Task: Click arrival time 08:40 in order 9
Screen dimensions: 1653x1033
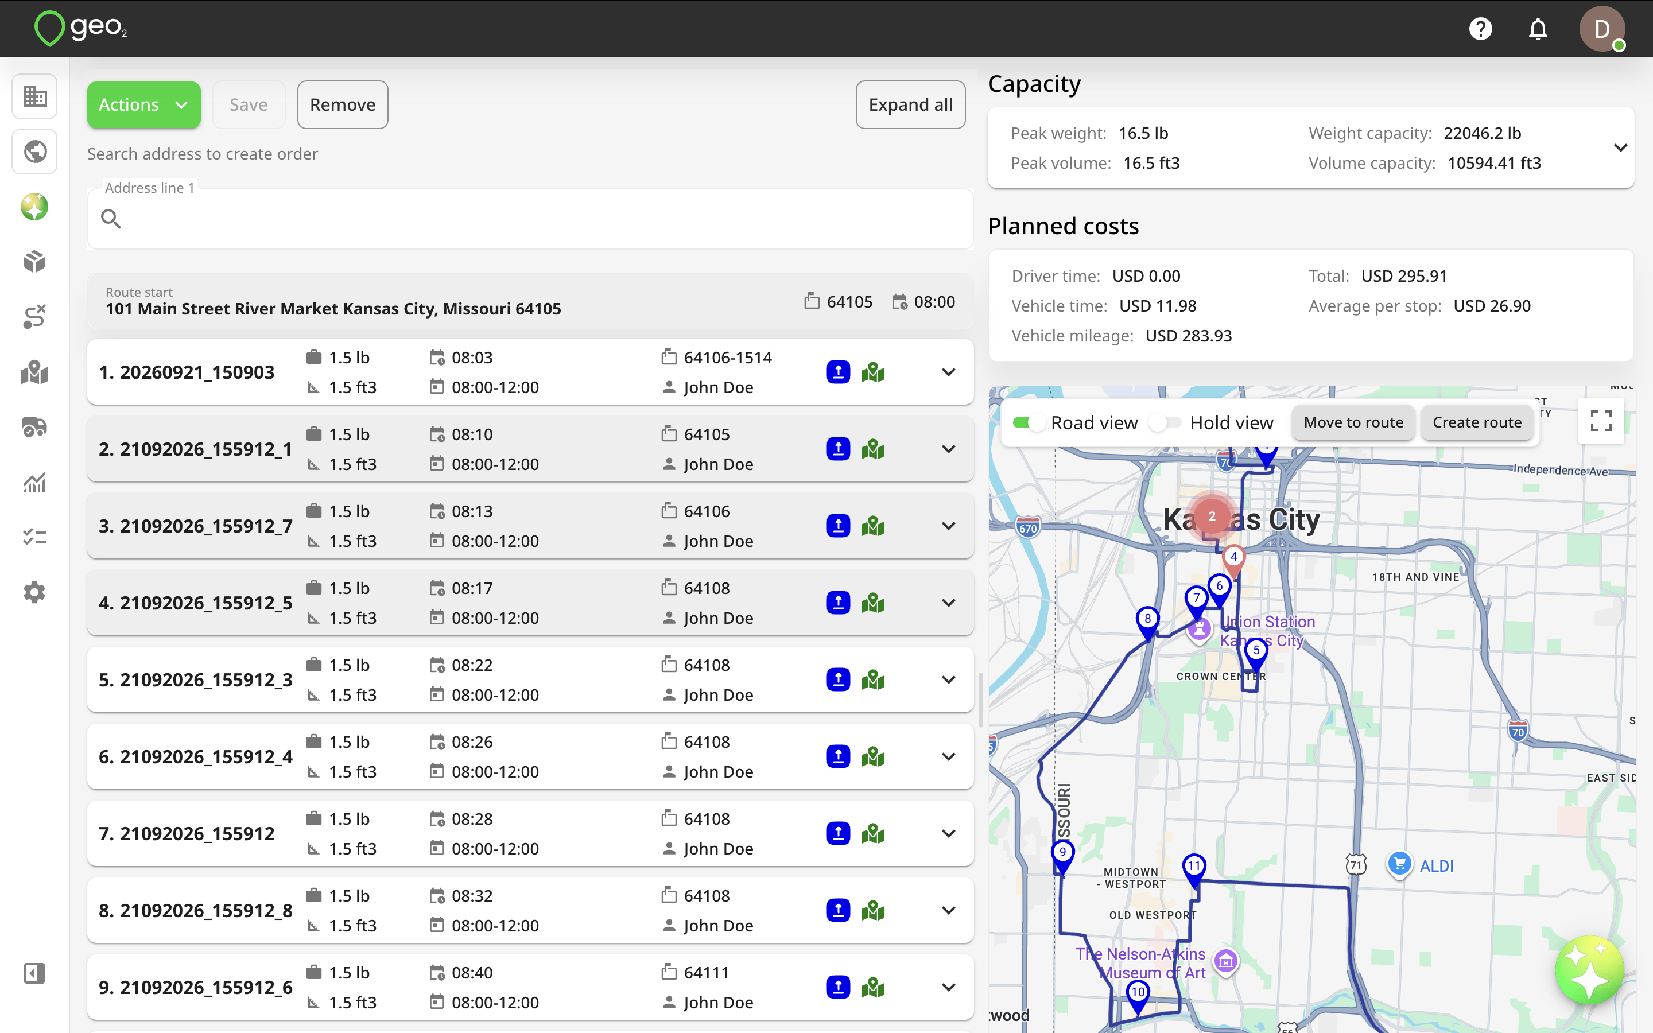Action: (472, 972)
